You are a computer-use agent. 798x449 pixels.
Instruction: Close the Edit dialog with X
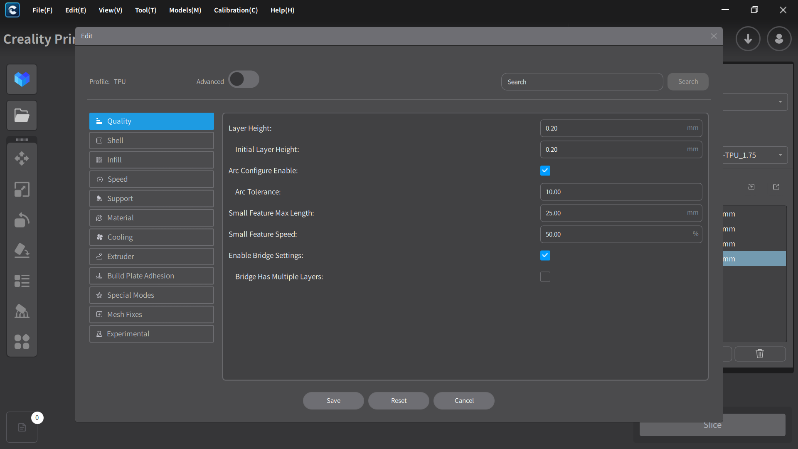pos(714,36)
